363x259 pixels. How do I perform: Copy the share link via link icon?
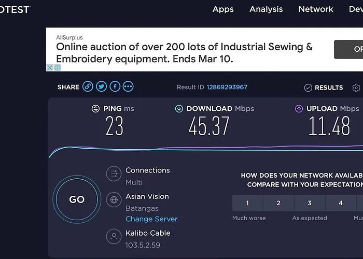click(88, 87)
